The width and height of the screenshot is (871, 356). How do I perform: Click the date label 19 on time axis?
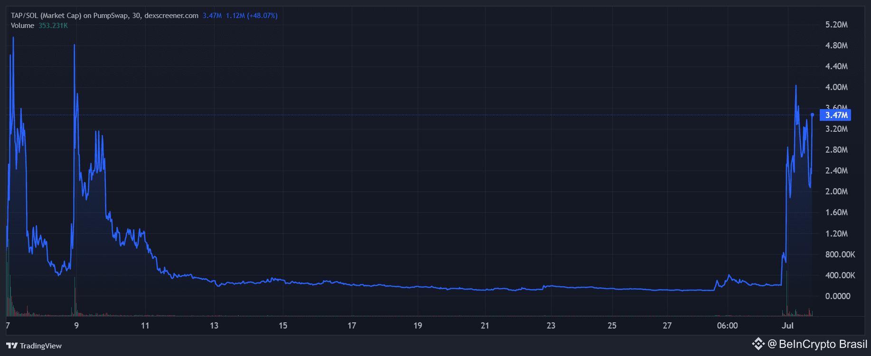[418, 326]
